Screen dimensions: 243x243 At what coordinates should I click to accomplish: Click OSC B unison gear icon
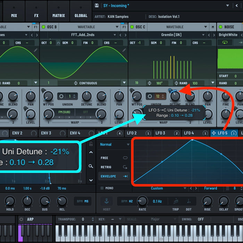pos(61,96)
